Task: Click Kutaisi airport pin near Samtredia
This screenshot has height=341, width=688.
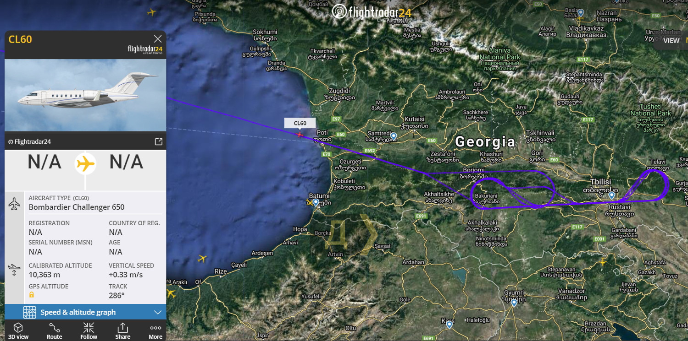Action: tap(394, 136)
